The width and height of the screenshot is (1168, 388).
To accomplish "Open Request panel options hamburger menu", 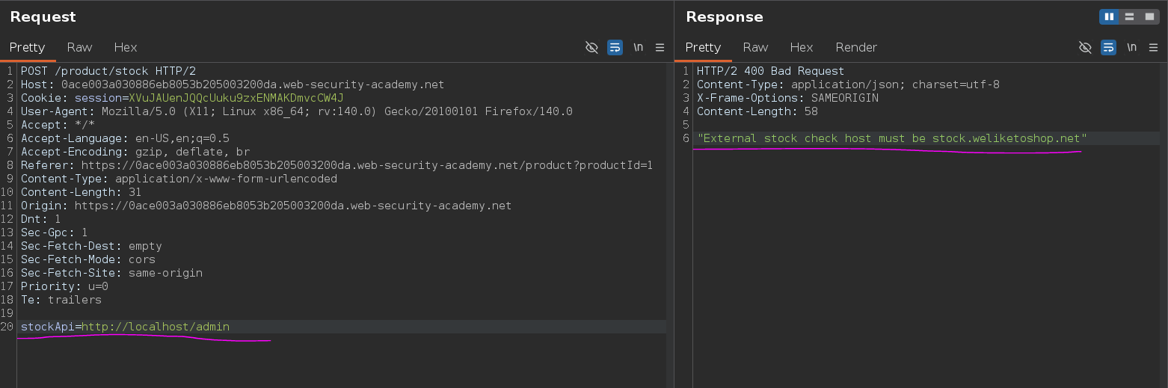I will coord(660,47).
